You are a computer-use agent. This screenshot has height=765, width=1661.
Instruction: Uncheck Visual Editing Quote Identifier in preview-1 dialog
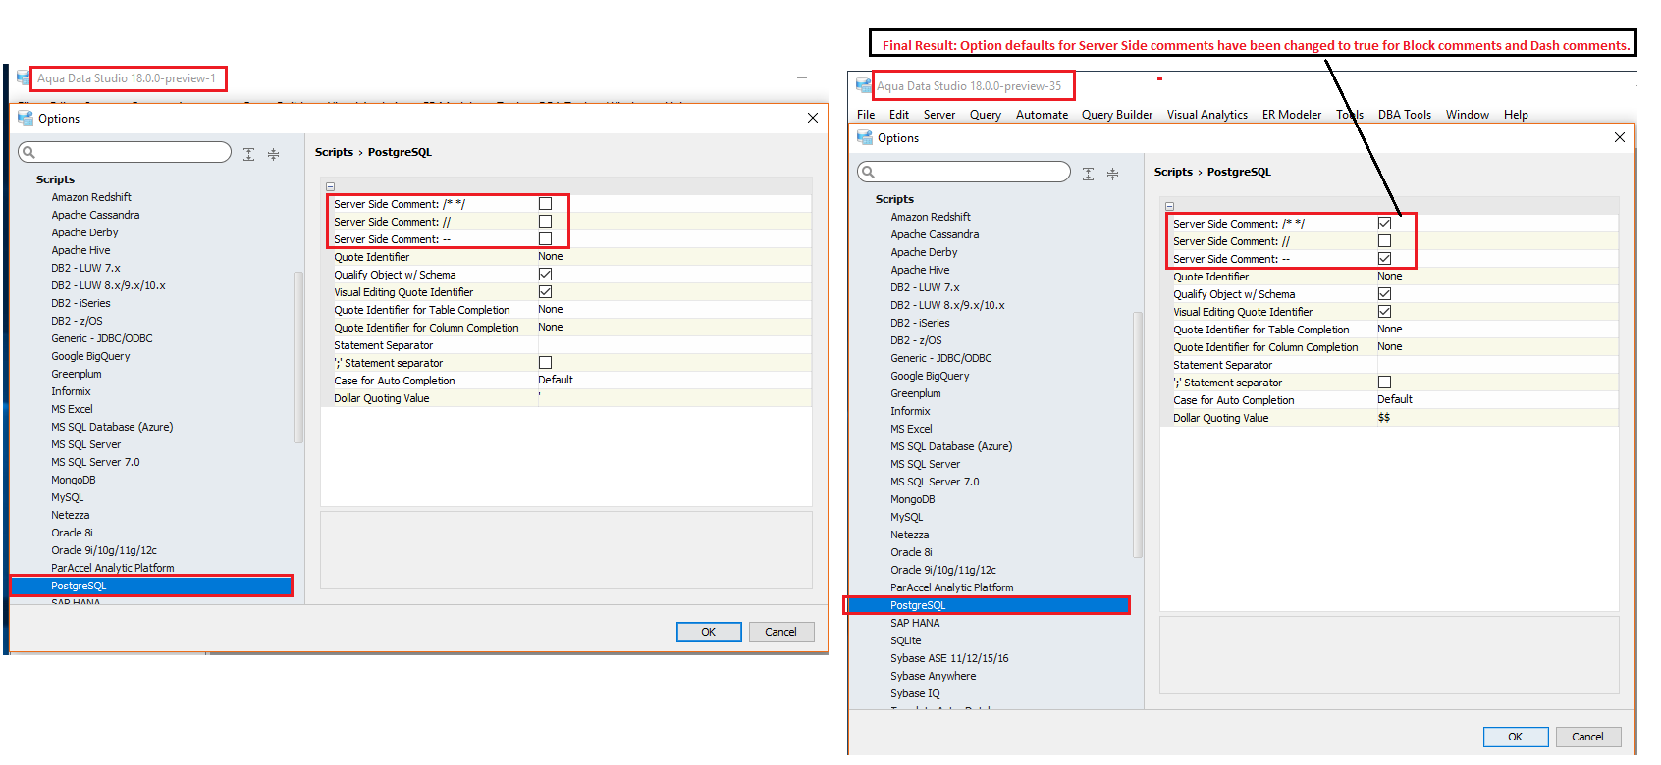tap(545, 292)
